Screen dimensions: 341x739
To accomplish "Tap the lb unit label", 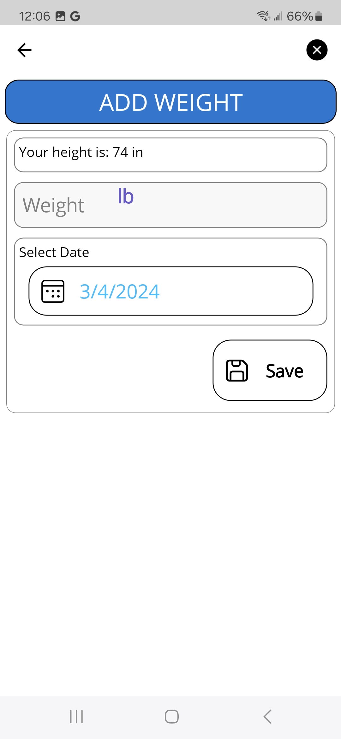I will coord(126,196).
